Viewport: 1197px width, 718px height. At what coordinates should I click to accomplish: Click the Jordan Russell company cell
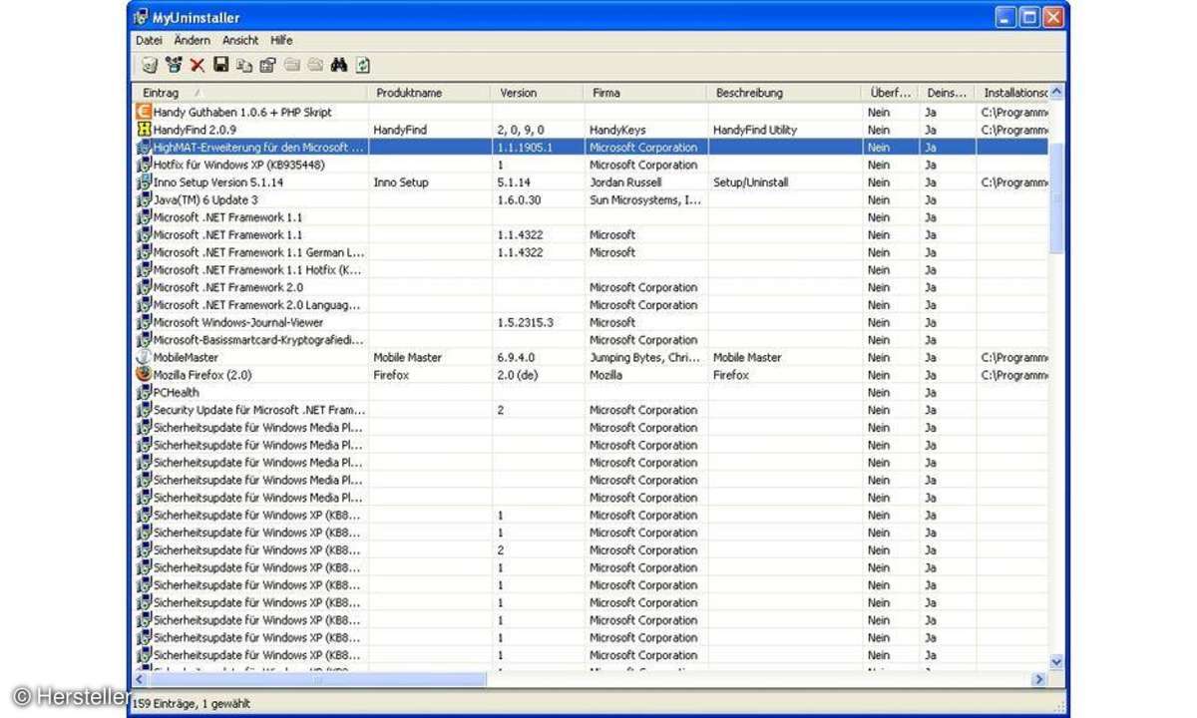(x=624, y=182)
